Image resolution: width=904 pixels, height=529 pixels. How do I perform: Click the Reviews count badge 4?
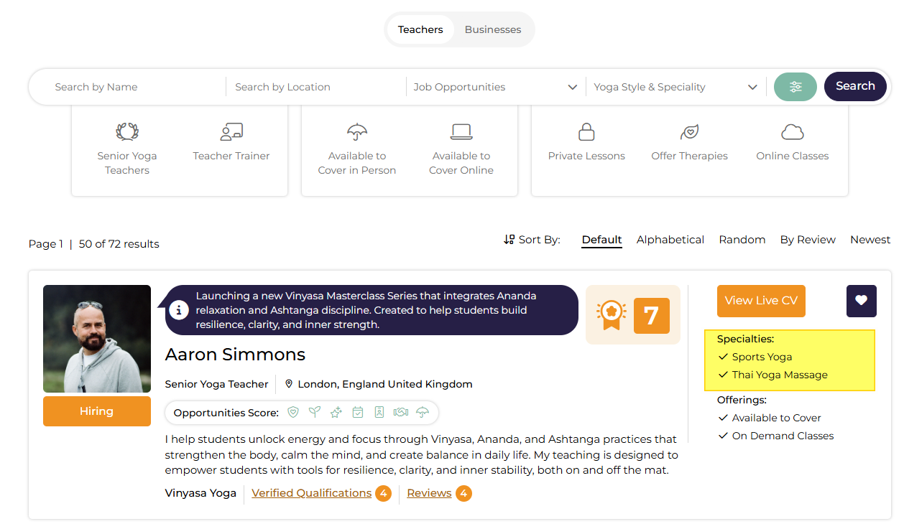(x=463, y=494)
